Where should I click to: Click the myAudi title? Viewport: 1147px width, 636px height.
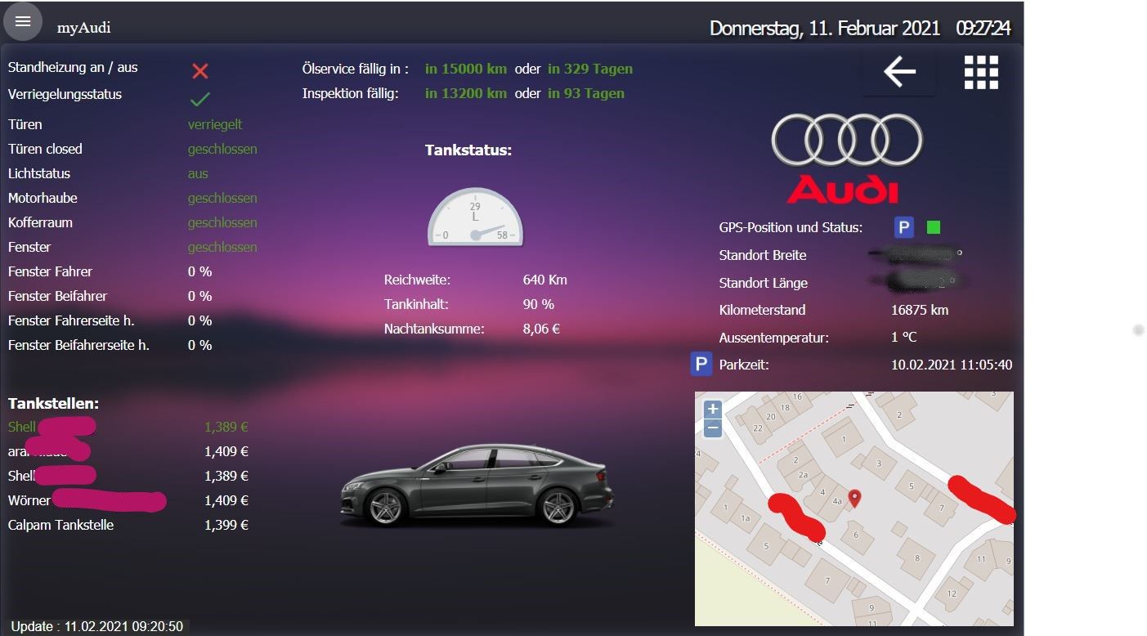pyautogui.click(x=83, y=27)
